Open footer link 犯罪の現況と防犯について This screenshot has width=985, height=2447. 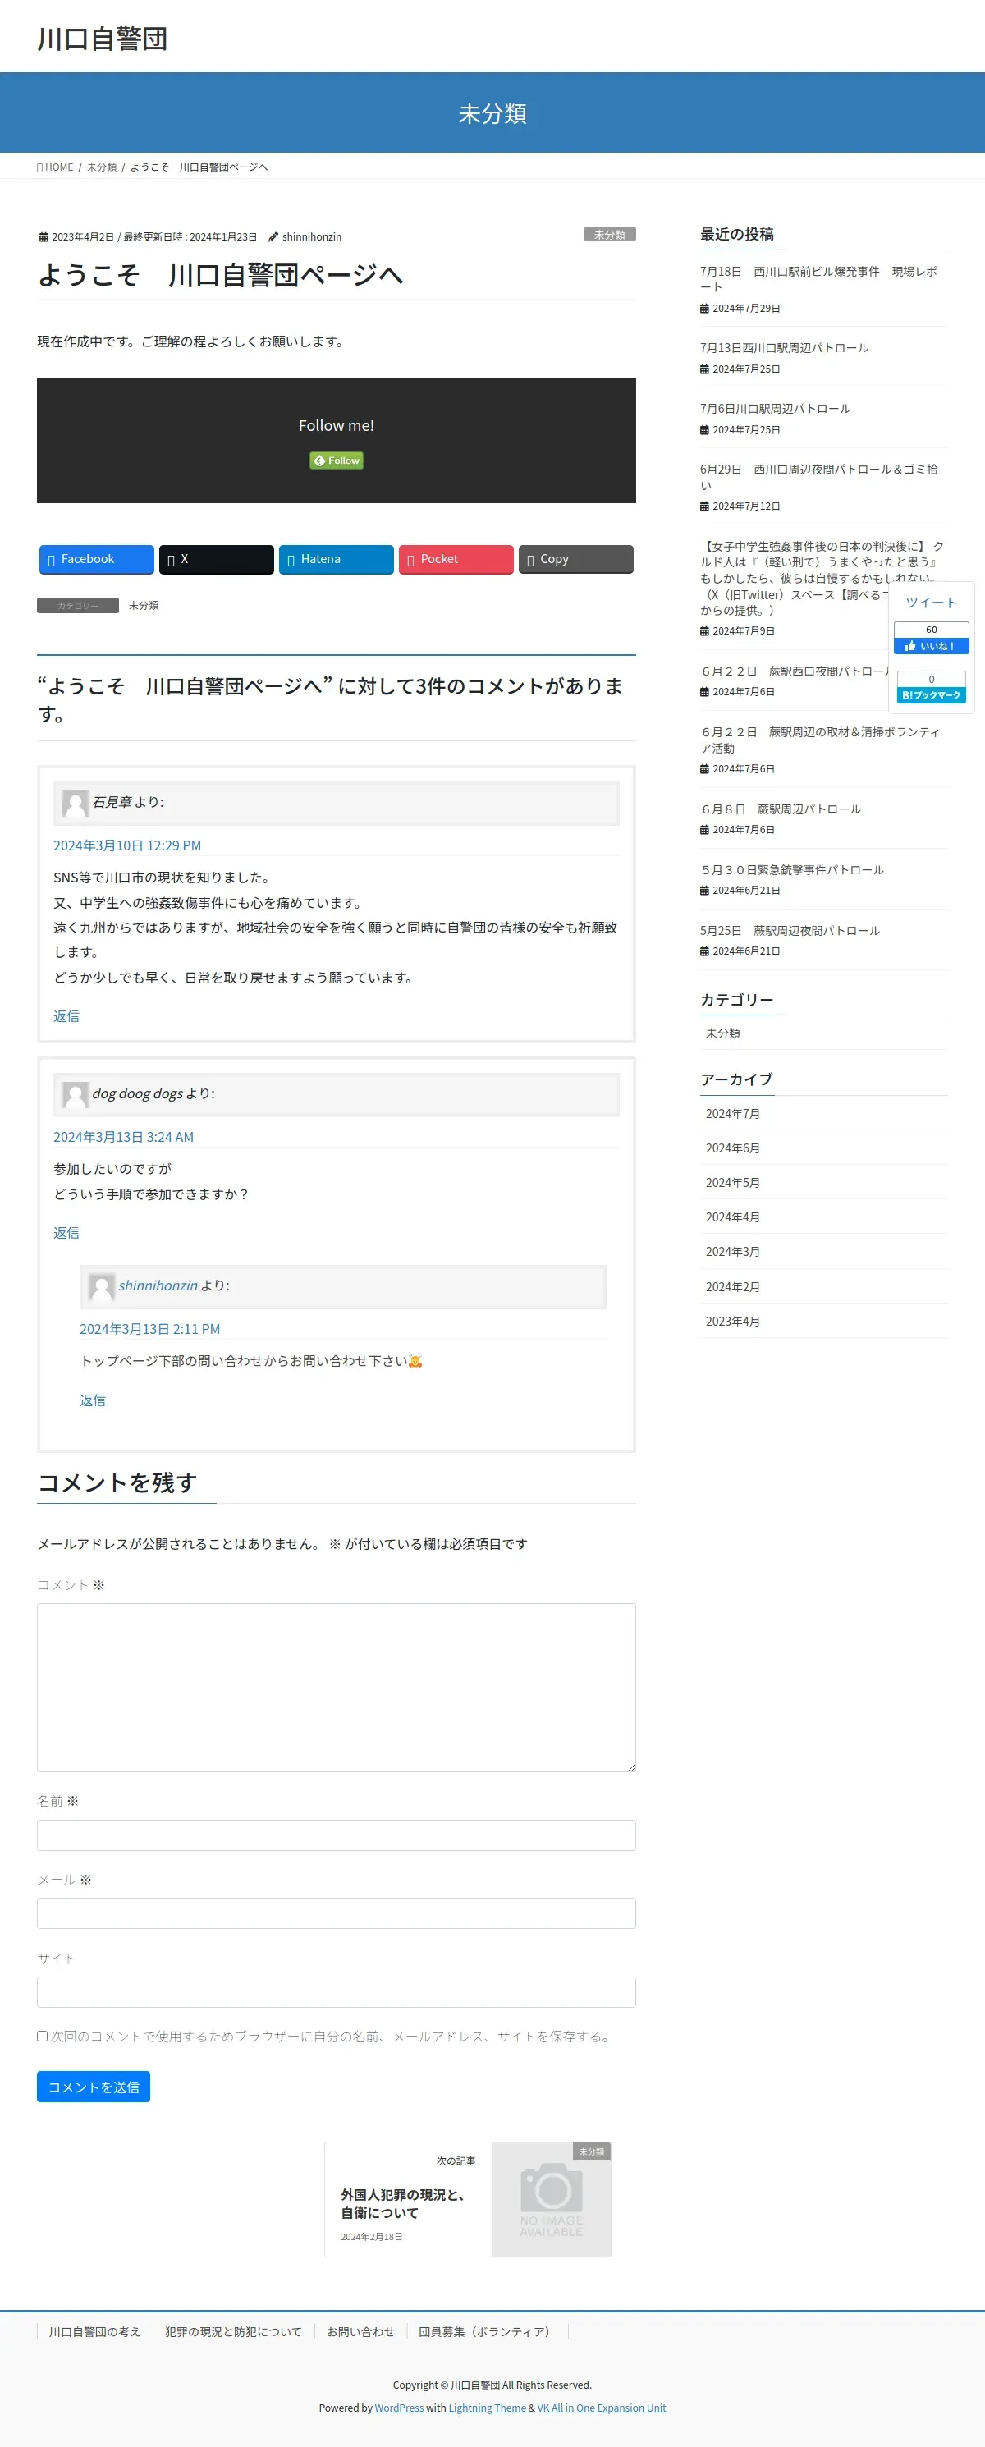[x=234, y=2332]
